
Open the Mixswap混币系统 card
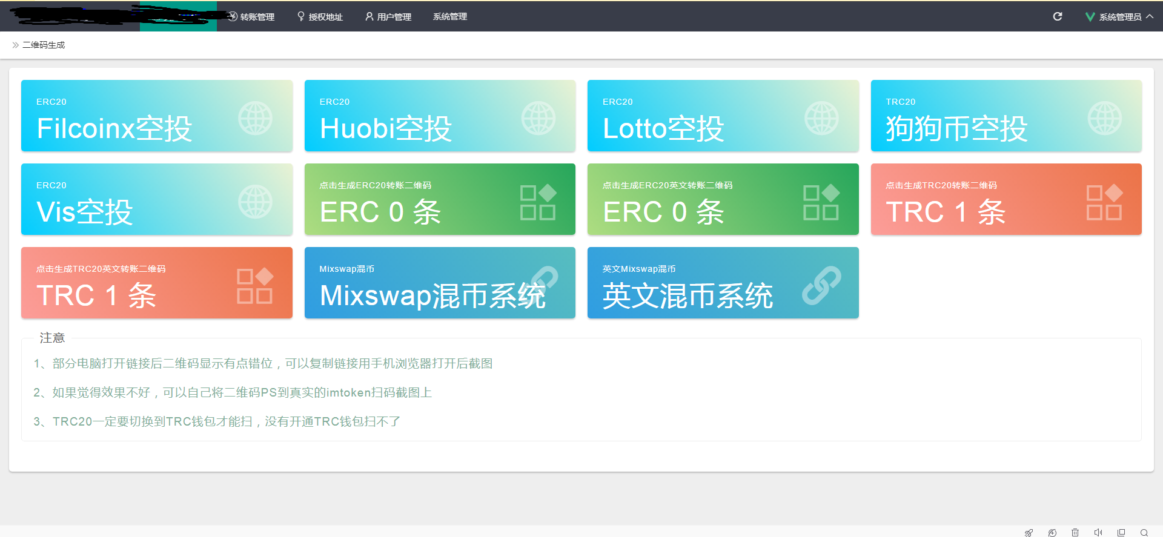point(440,283)
